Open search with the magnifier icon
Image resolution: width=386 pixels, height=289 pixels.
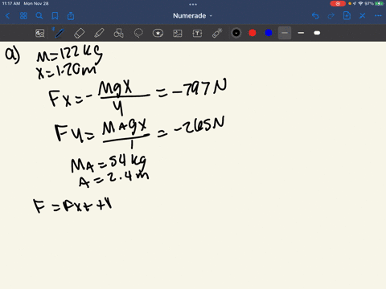tap(39, 16)
